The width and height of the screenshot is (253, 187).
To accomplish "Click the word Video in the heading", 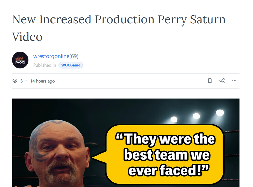I will tap(27, 37).
